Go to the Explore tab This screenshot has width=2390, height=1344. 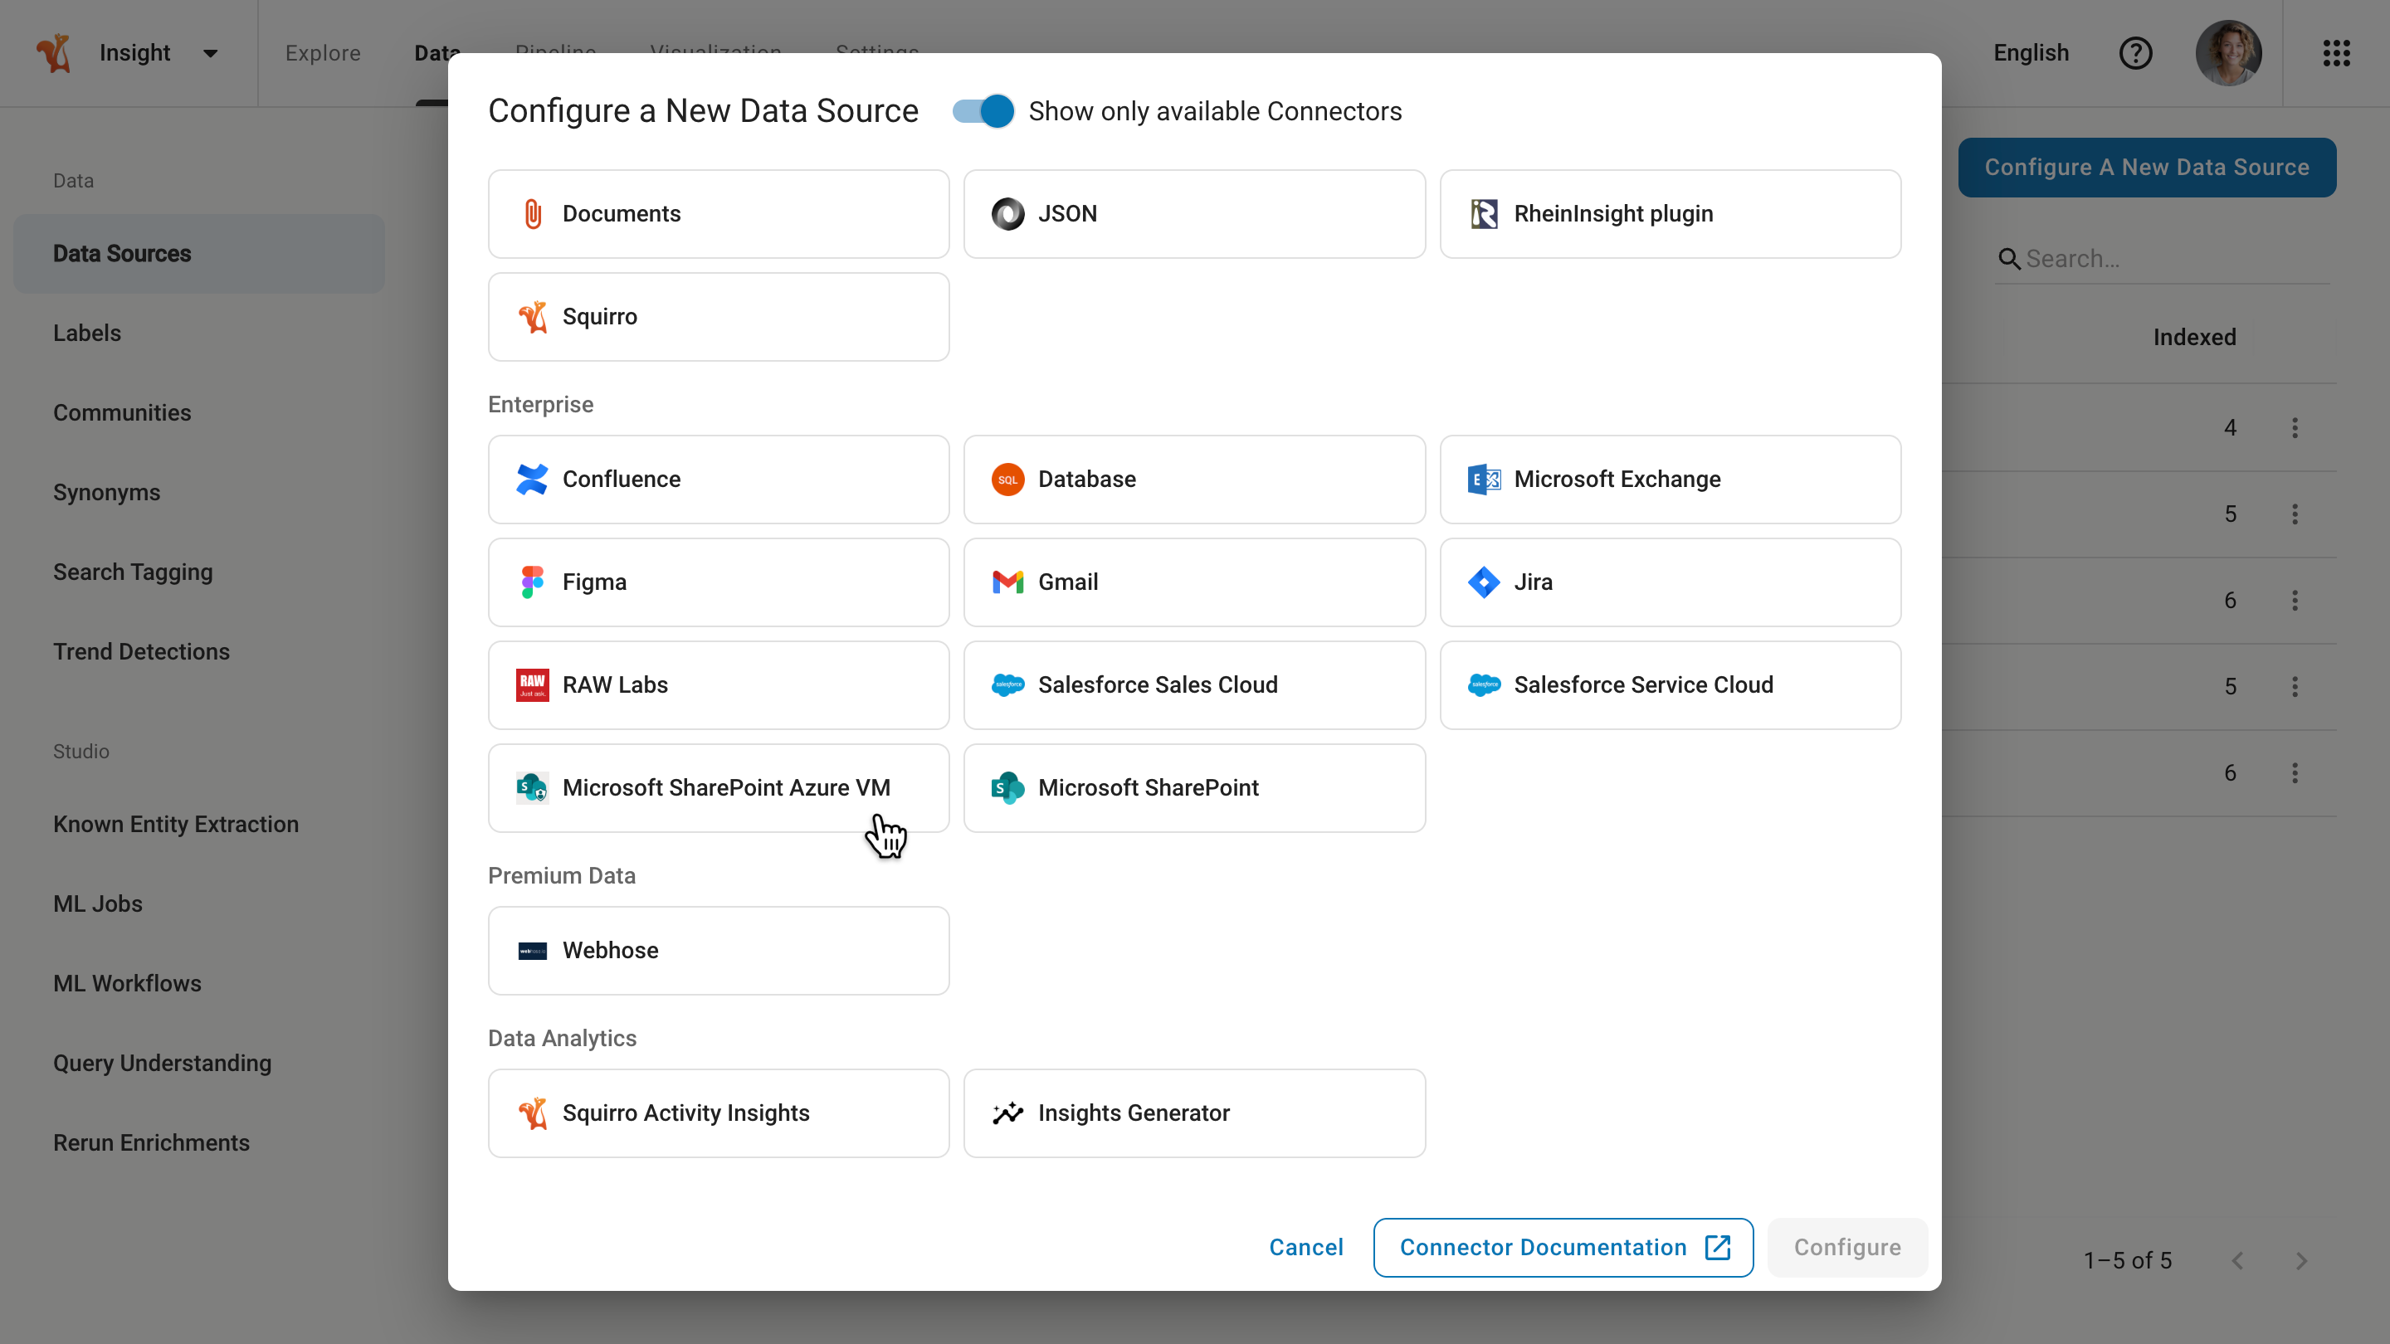[x=322, y=53]
